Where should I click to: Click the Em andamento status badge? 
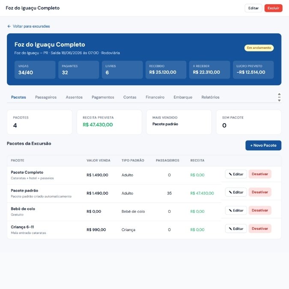(259, 48)
